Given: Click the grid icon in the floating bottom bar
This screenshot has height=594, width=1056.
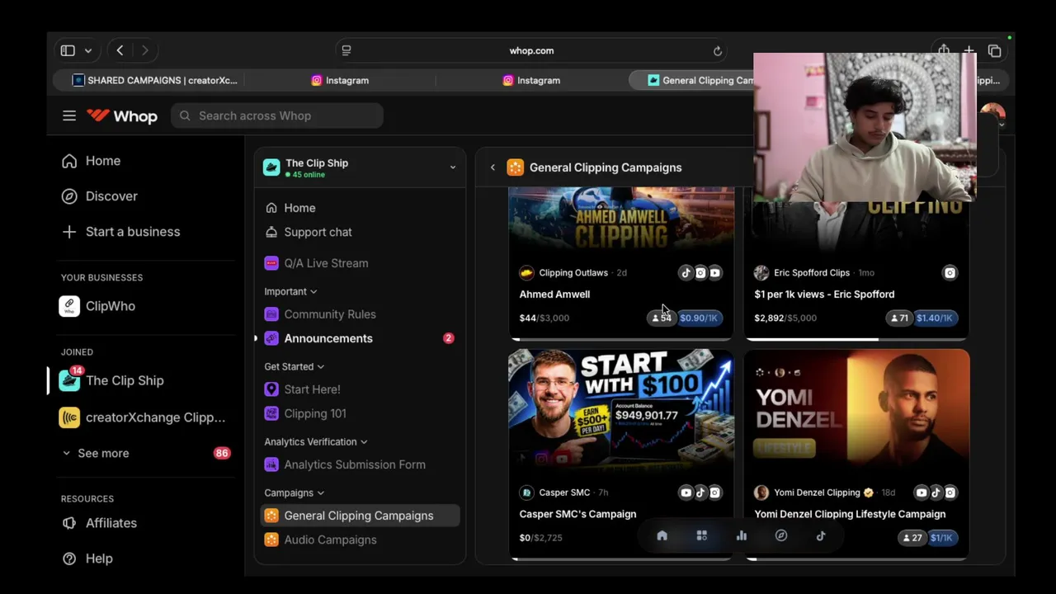Looking at the screenshot, I should coord(701,536).
